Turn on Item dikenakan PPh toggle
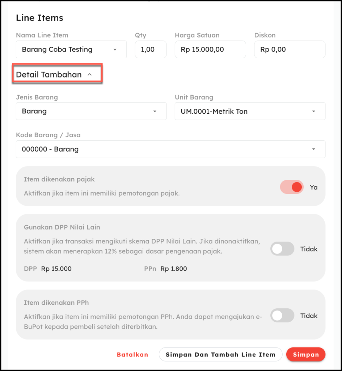 [x=282, y=316]
